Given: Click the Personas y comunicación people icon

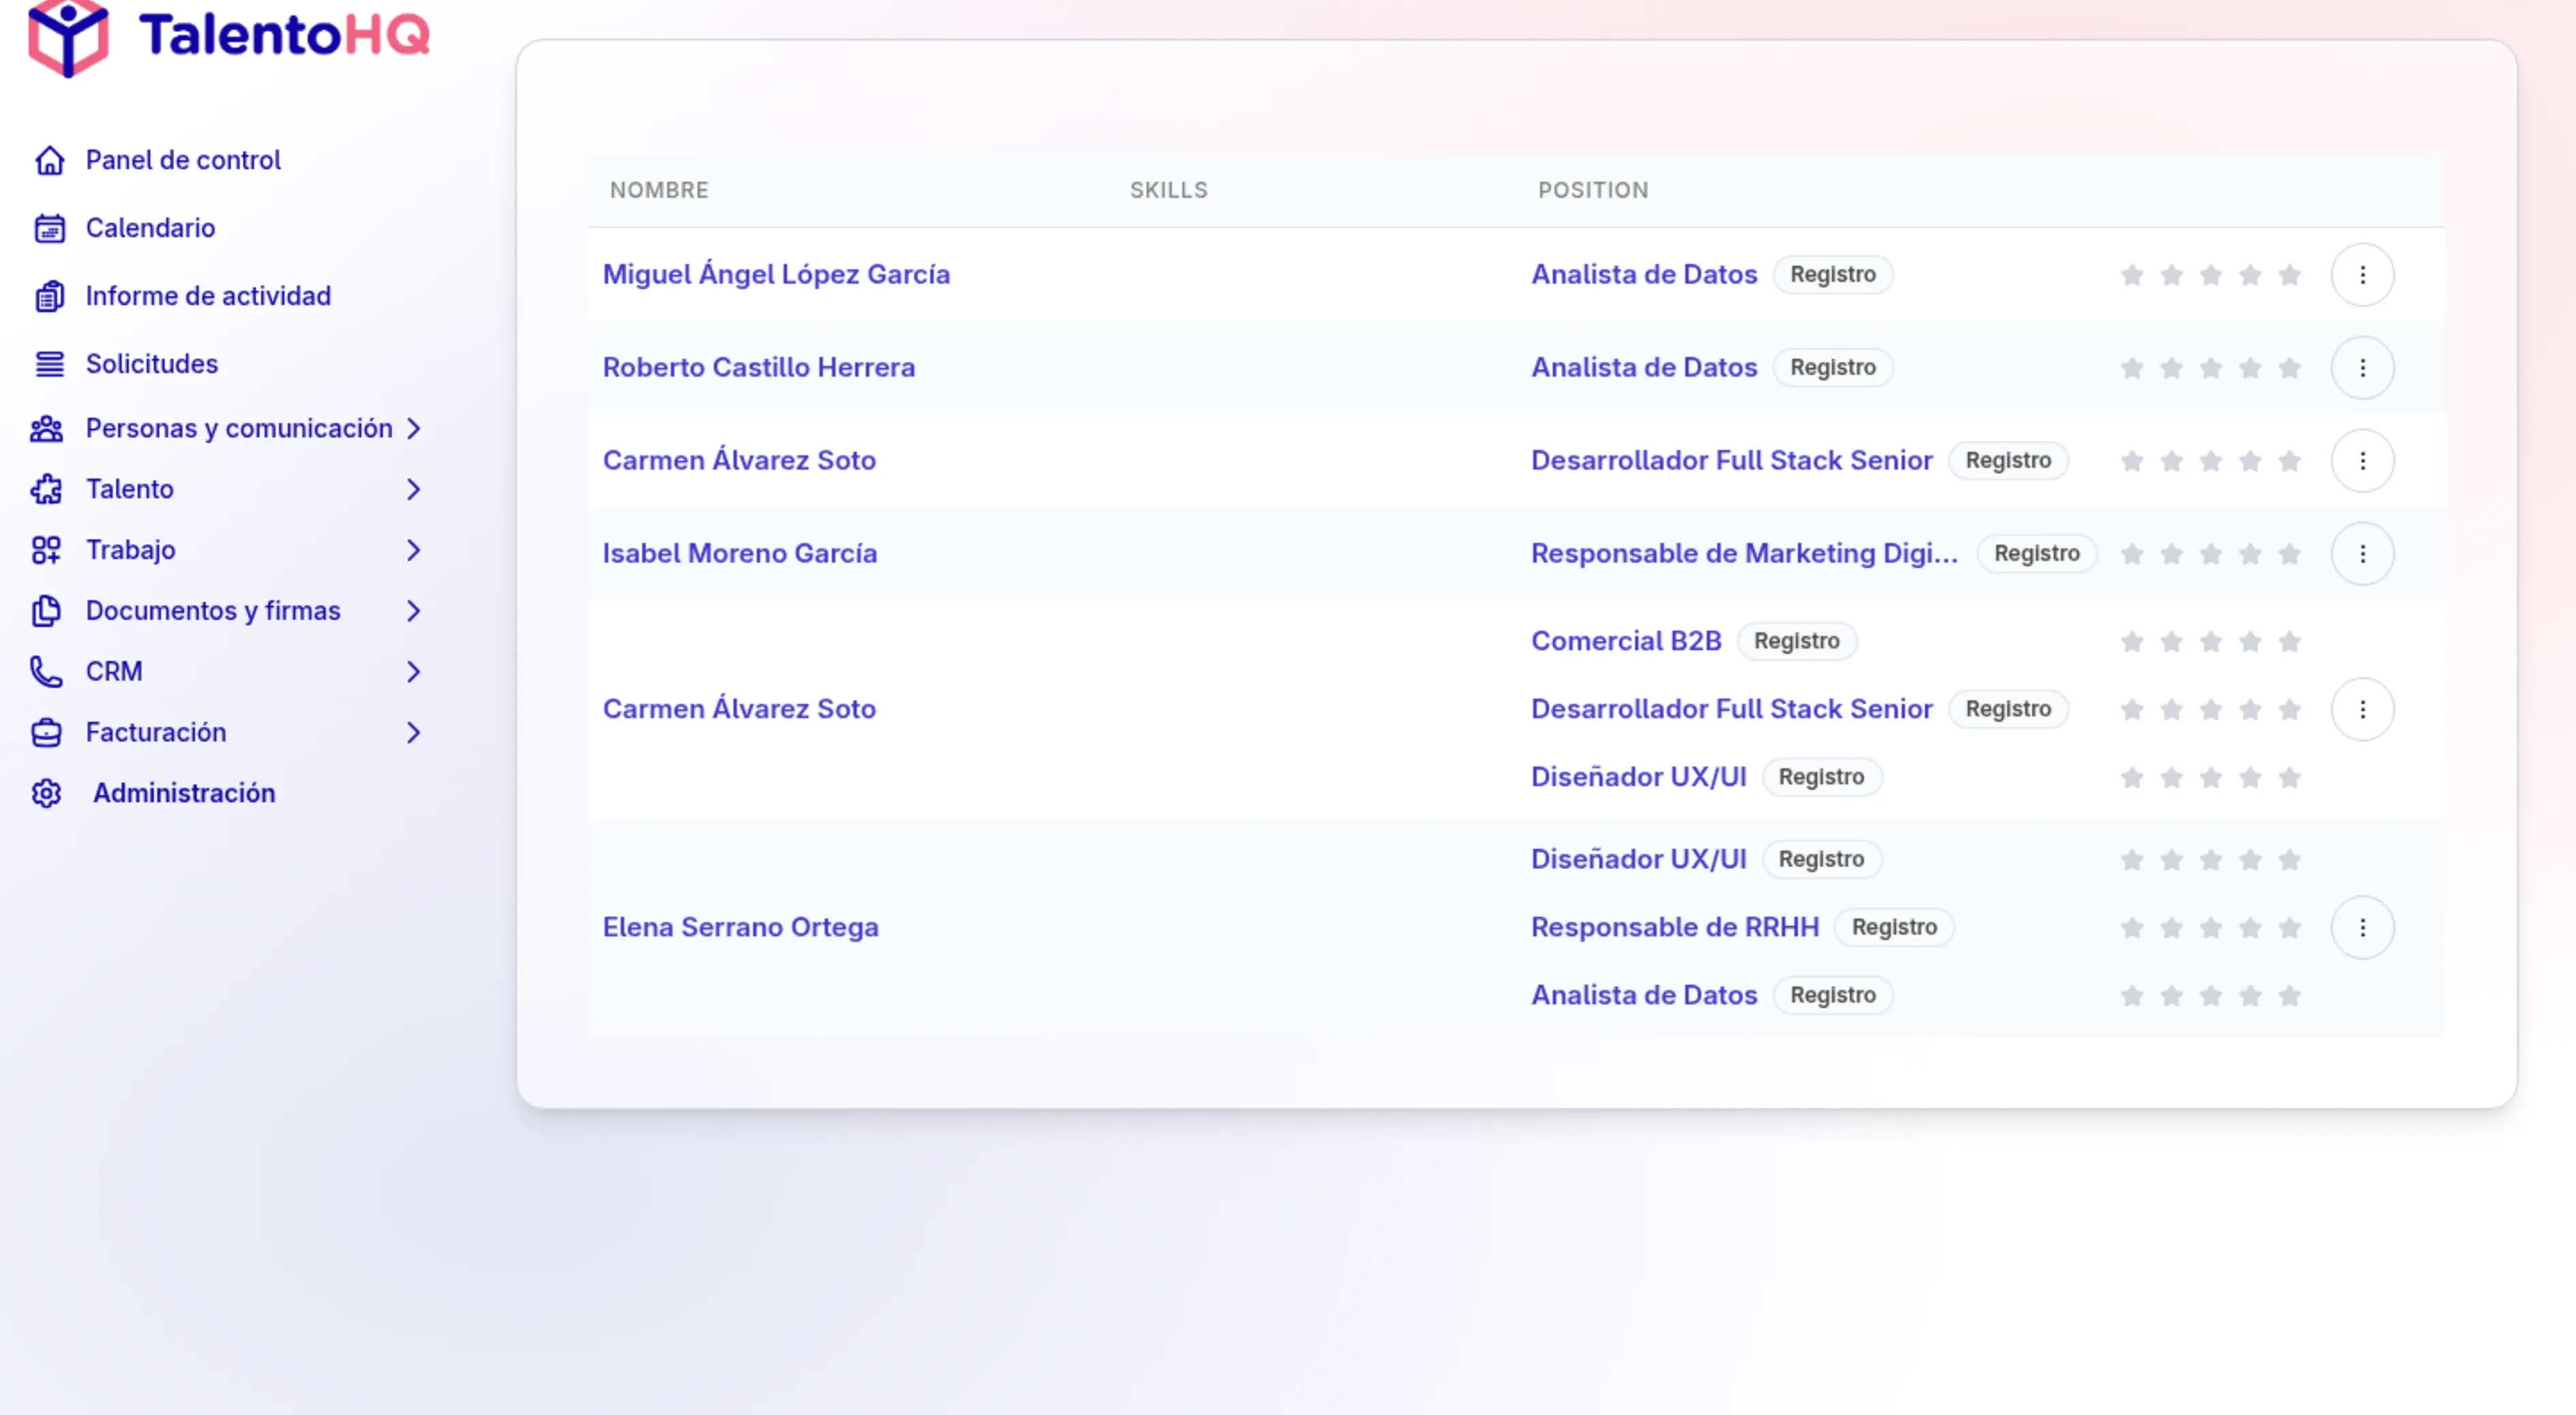Looking at the screenshot, I should [46, 429].
